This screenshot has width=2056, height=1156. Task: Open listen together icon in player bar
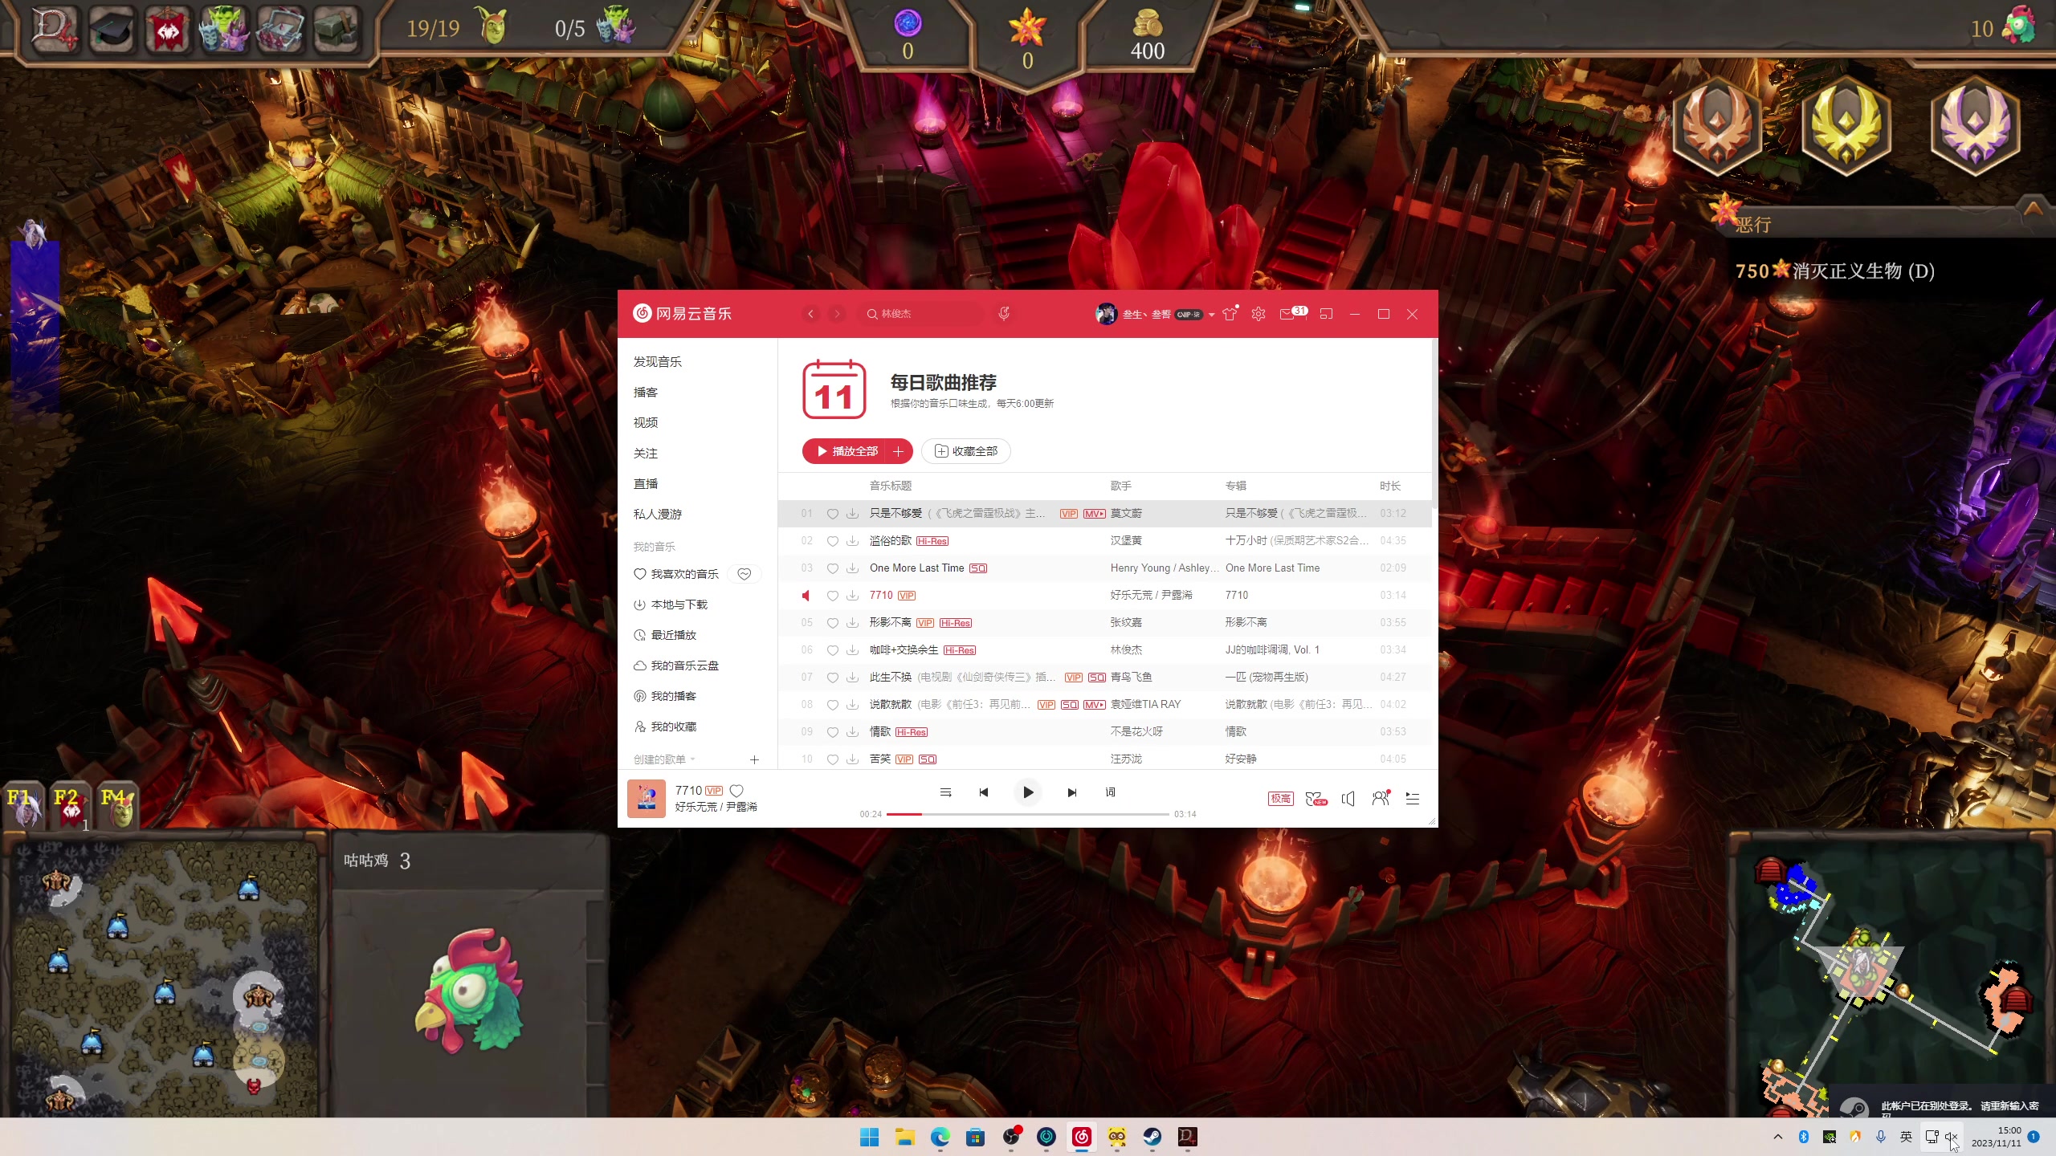pos(1381,798)
